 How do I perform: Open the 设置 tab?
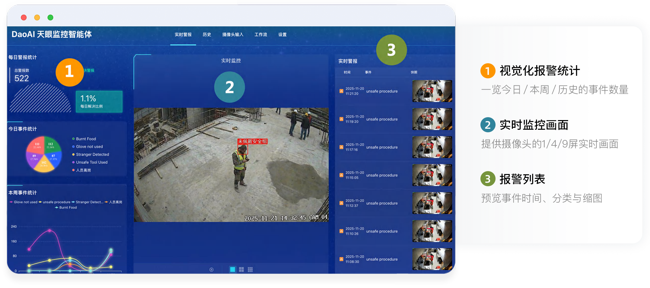pyautogui.click(x=283, y=35)
